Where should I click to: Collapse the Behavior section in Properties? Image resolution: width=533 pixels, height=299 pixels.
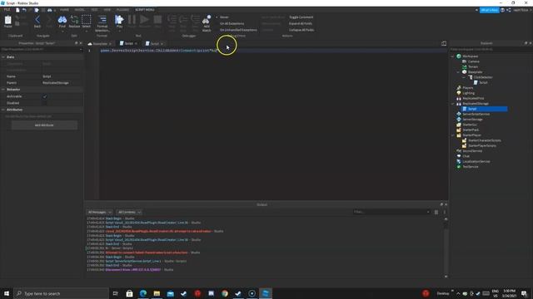click(x=3, y=90)
